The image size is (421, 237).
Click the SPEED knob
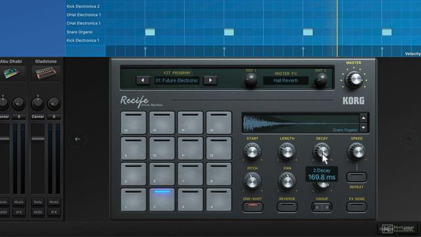(357, 151)
